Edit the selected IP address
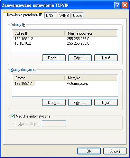 coord(80,58)
